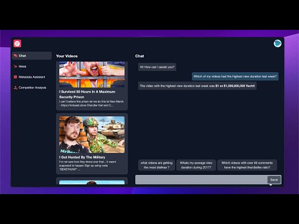Image resolution: width=299 pixels, height=224 pixels.
Task: Open the user profile avatar
Action: click(x=277, y=44)
